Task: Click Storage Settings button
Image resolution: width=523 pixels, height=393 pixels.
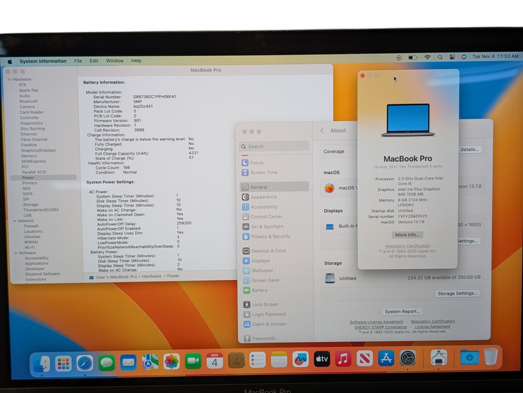Action: [x=457, y=294]
